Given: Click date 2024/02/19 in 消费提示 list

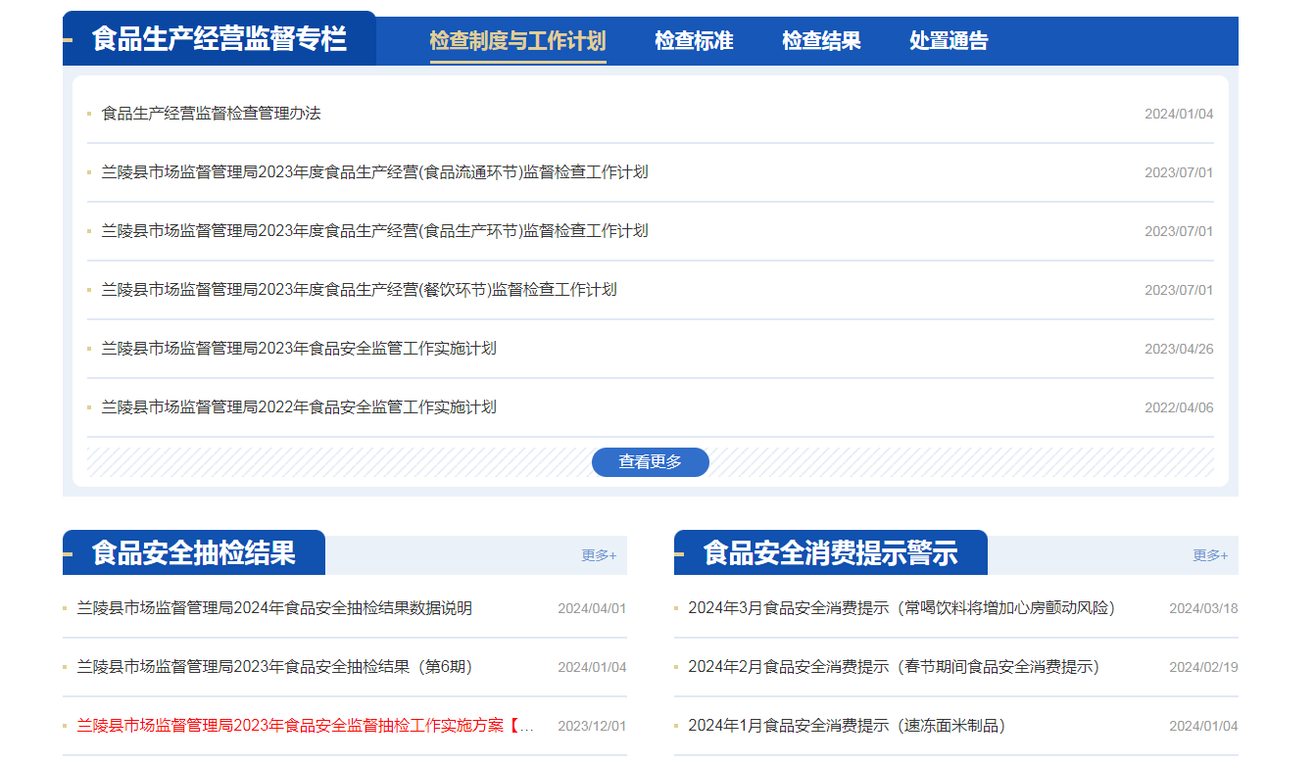Looking at the screenshot, I should 1203,667.
